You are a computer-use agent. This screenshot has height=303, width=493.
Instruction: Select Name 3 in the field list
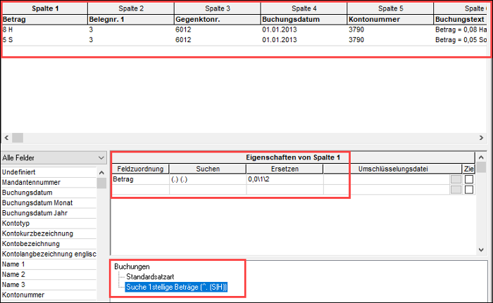pos(49,285)
